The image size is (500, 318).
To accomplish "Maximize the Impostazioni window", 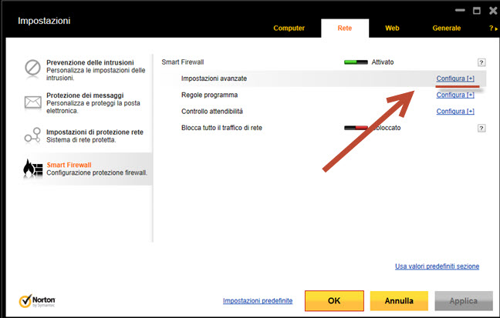I will pyautogui.click(x=477, y=11).
